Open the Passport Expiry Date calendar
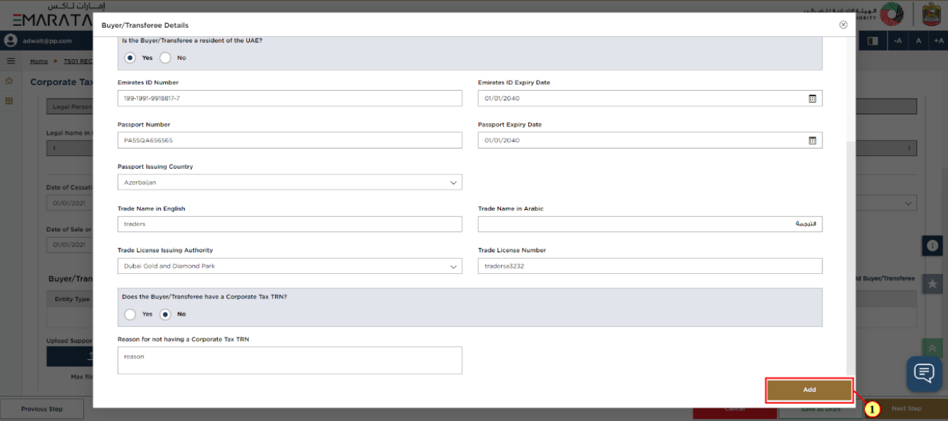The image size is (948, 421). click(x=812, y=140)
